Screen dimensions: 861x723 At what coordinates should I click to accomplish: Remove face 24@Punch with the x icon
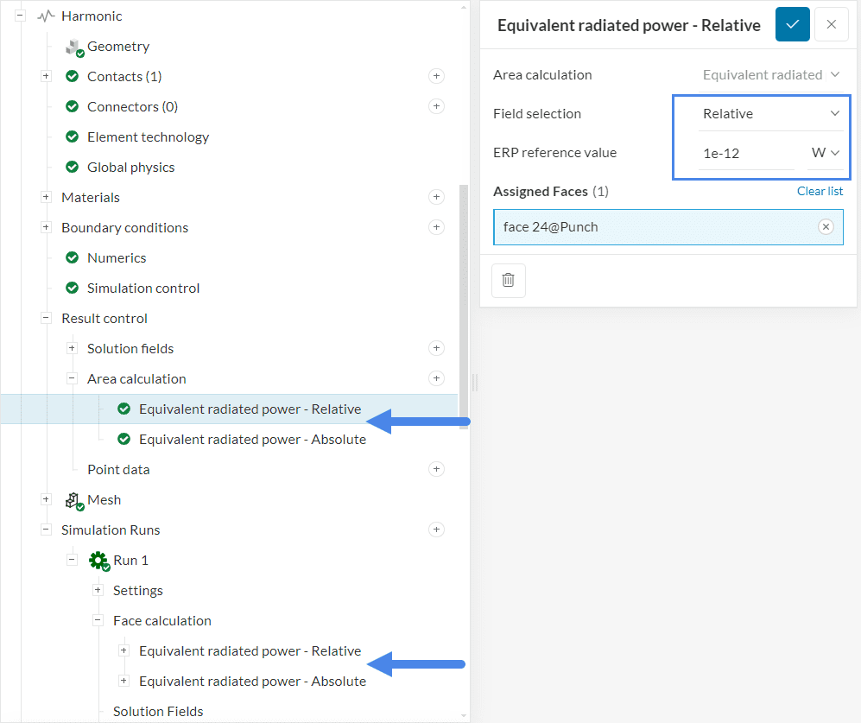826,227
